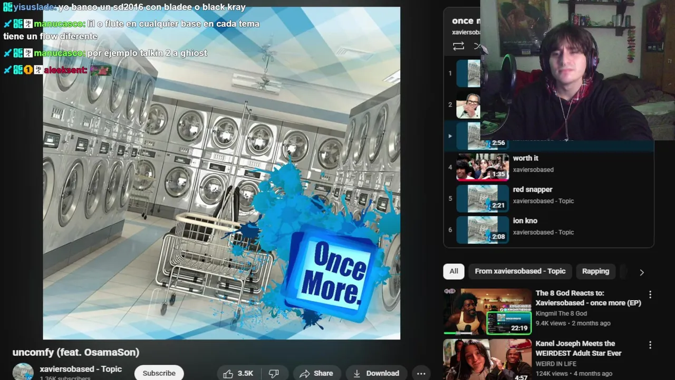Download the video with the Download button
The height and width of the screenshot is (380, 675).
tap(376, 373)
